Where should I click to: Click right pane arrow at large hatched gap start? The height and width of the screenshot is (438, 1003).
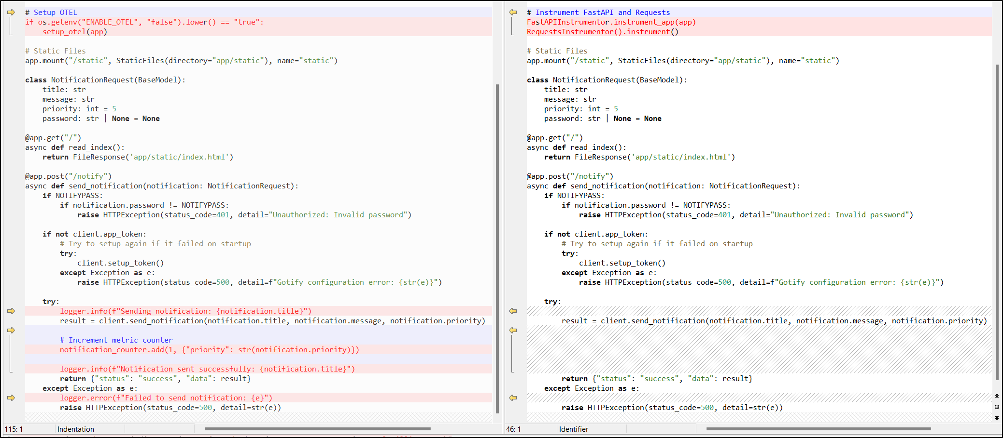coord(513,331)
